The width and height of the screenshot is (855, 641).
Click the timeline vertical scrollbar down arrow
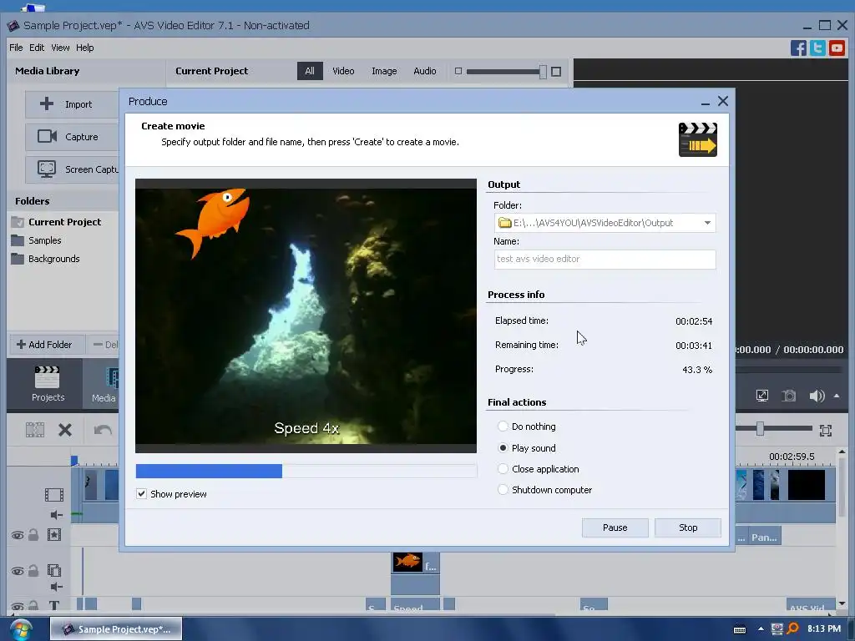[842, 603]
